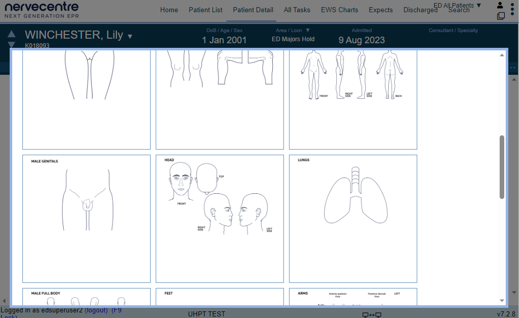The width and height of the screenshot is (519, 318).
Task: Open the Discharged tab
Action: 420,10
